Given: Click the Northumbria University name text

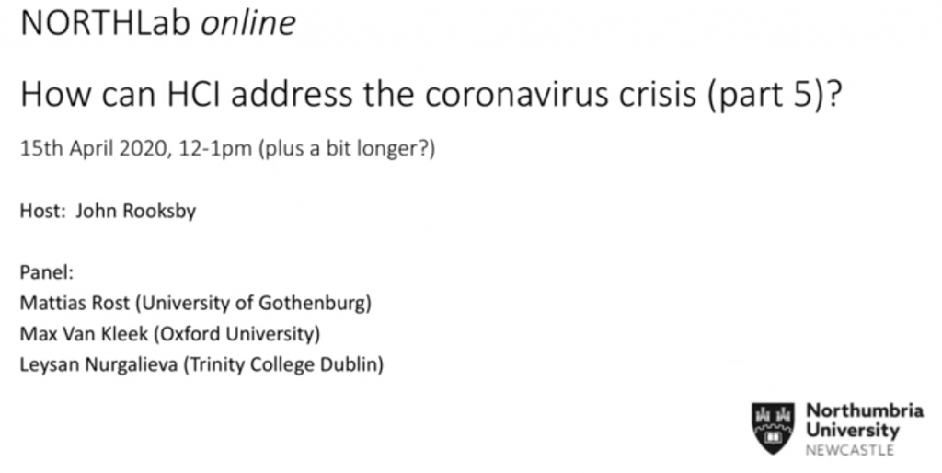Looking at the screenshot, I should point(865,421).
